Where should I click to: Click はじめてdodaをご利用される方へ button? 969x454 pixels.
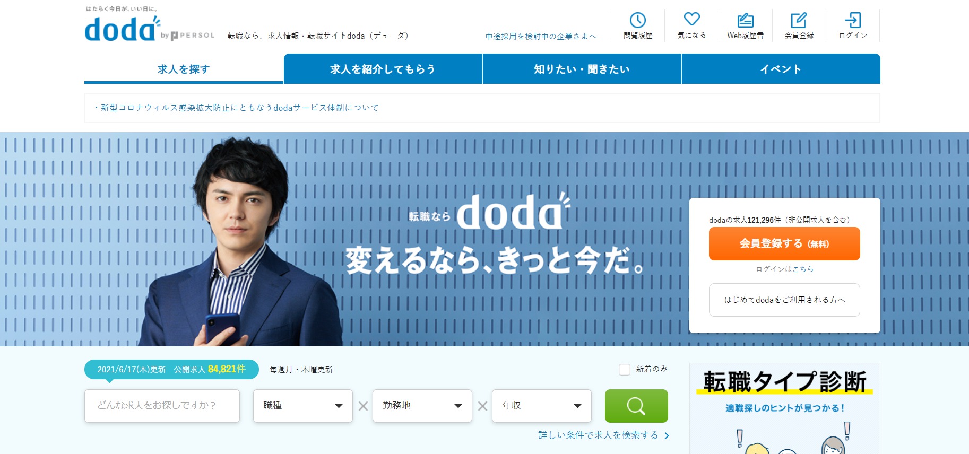(x=784, y=300)
